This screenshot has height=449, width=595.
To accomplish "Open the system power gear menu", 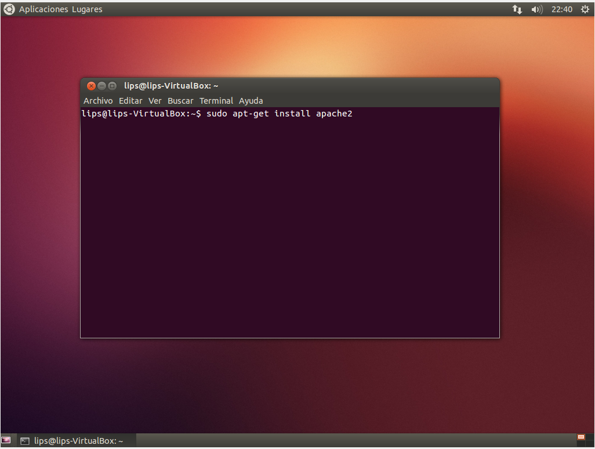I will (x=585, y=9).
